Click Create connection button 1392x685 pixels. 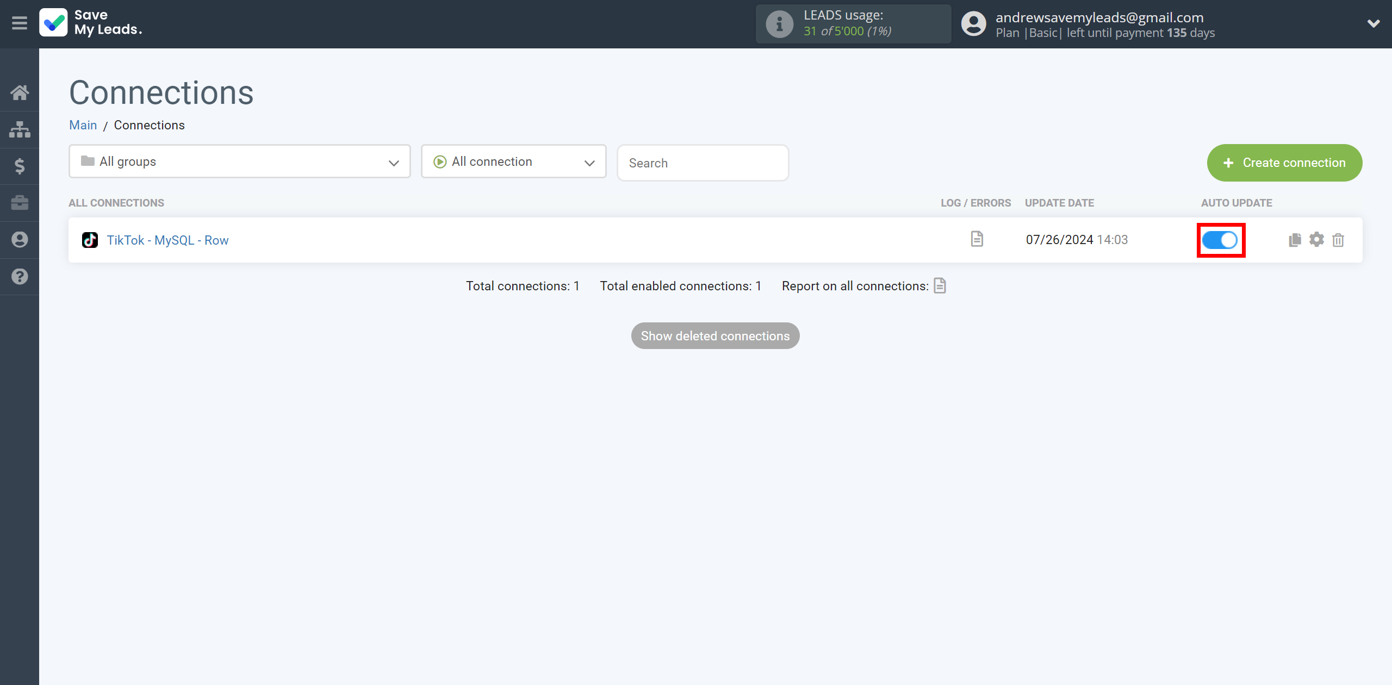pyautogui.click(x=1285, y=161)
